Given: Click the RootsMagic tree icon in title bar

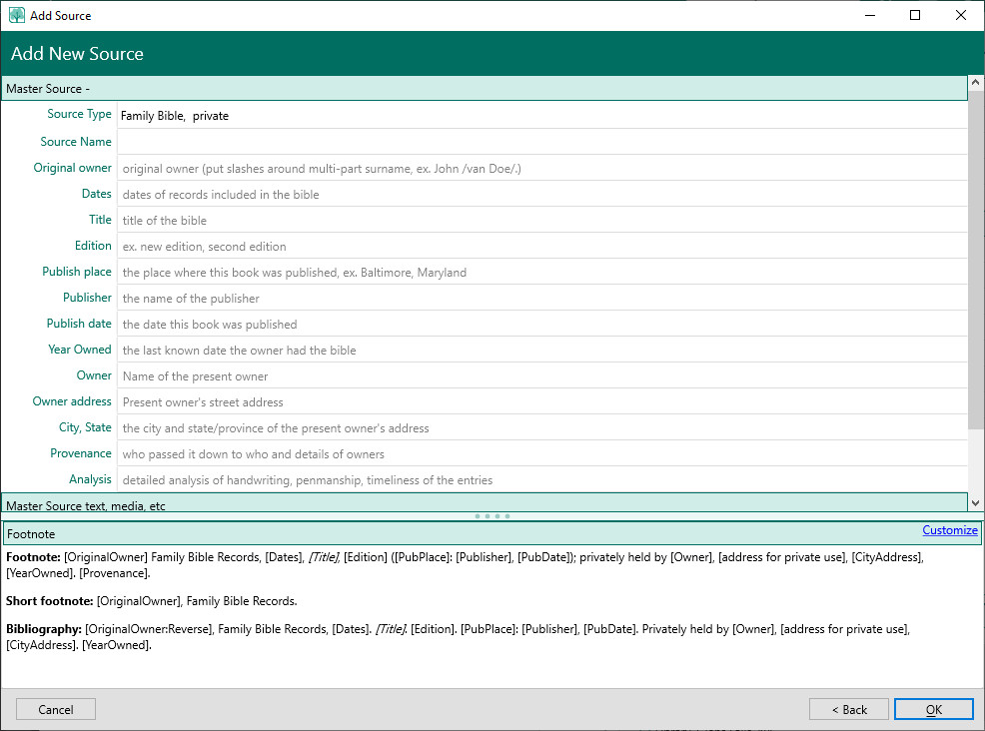Looking at the screenshot, I should [17, 15].
